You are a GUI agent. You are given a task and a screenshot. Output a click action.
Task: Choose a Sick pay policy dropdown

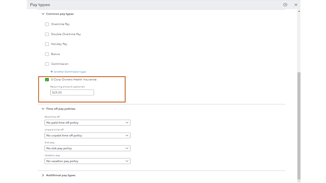click(x=87, y=148)
